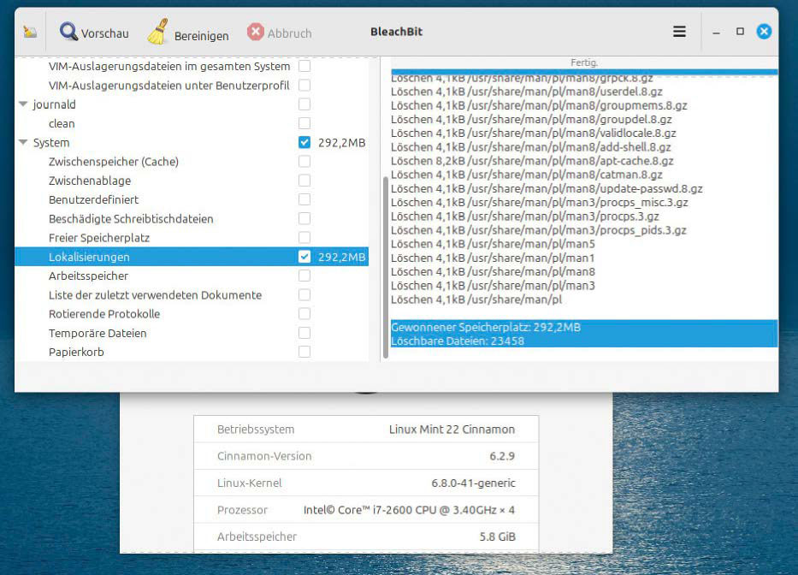Click the Vorschau magnifier icon
Viewport: 798px width, 575px height.
click(68, 32)
